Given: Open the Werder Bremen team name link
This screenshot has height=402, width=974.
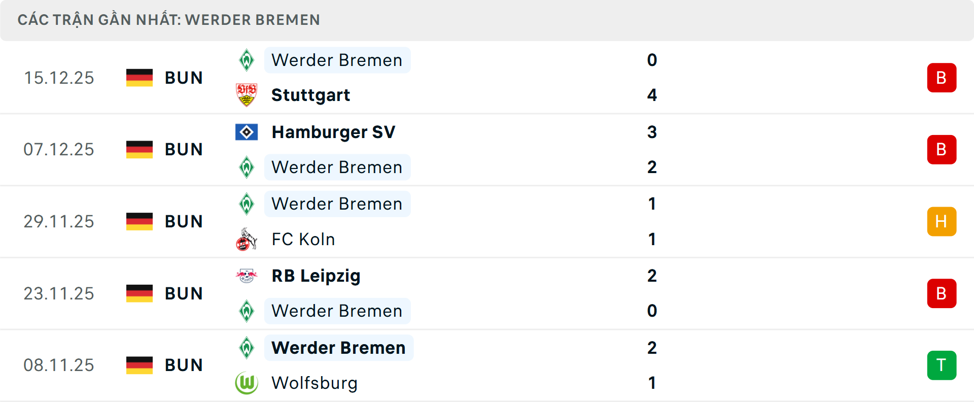Looking at the screenshot, I should (337, 60).
